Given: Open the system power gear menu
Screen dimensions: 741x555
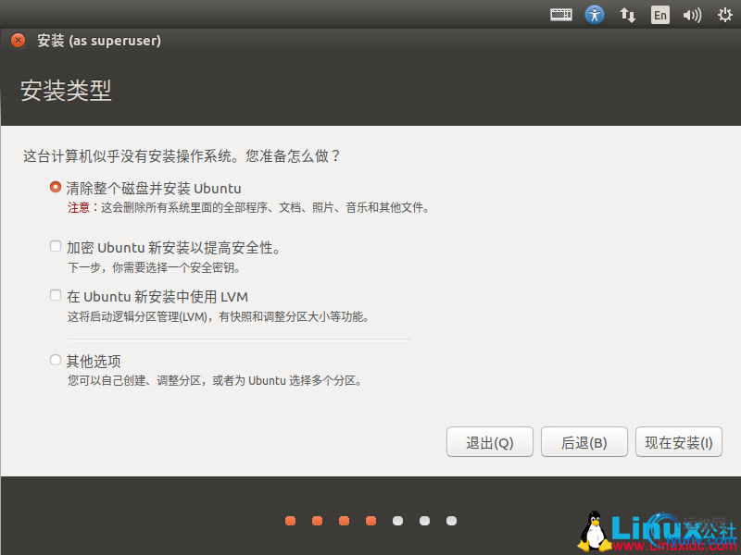Looking at the screenshot, I should click(x=725, y=15).
